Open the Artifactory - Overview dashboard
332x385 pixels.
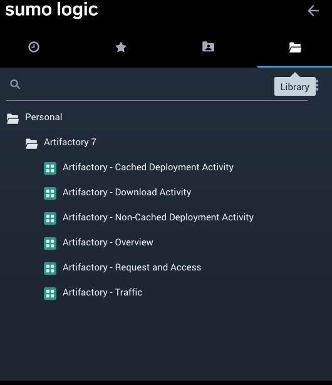[108, 242]
